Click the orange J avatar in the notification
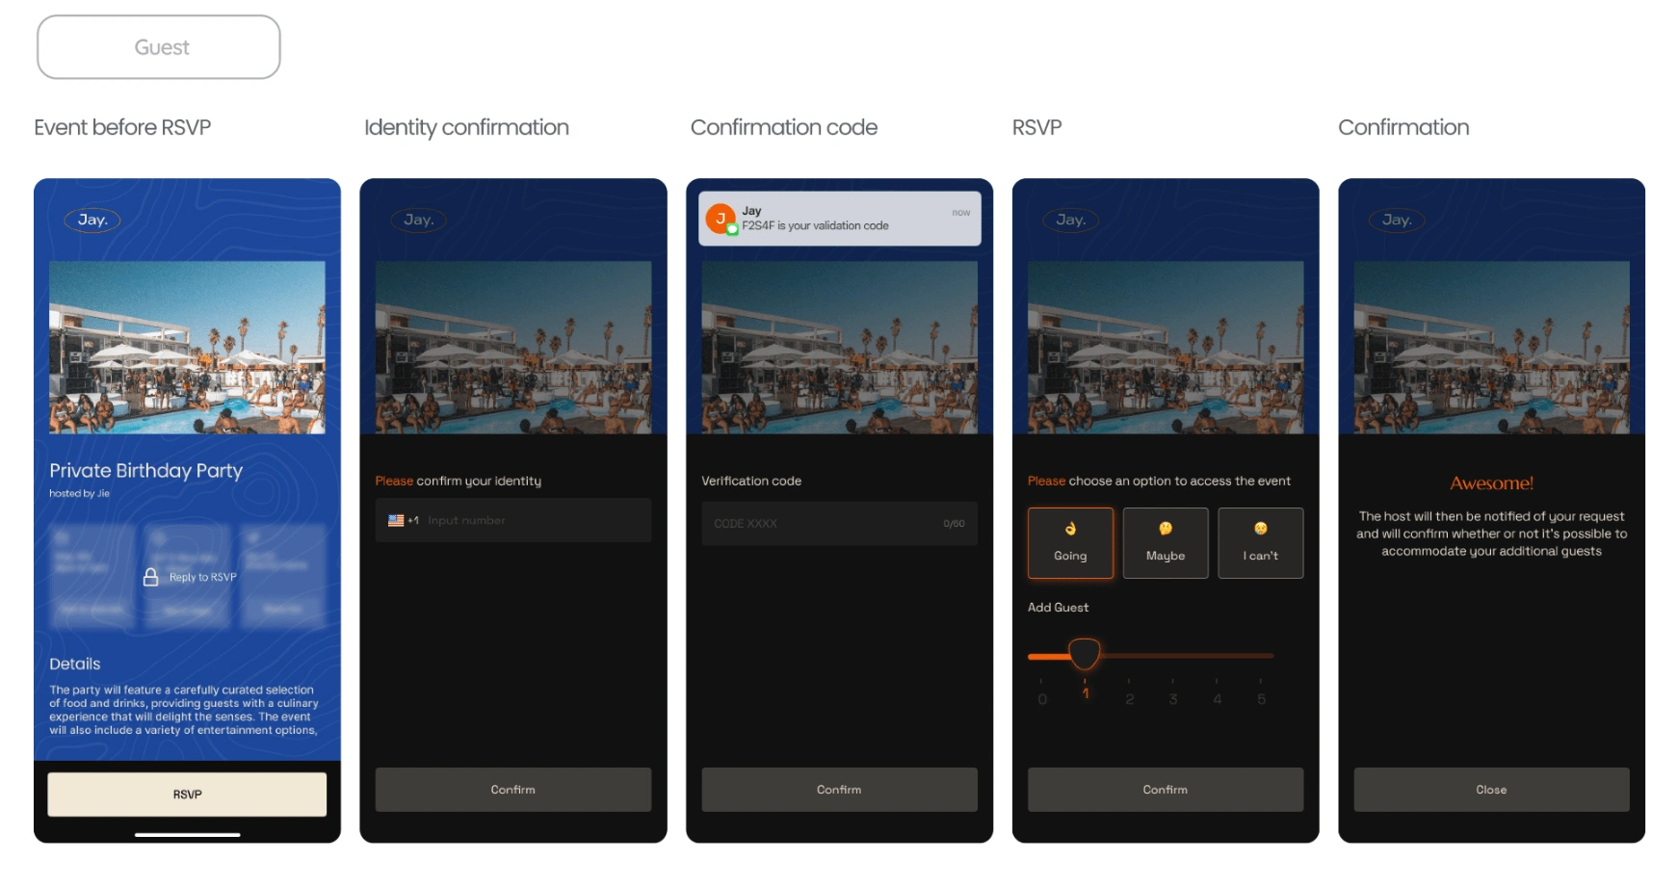This screenshot has height=886, width=1678. [x=720, y=219]
